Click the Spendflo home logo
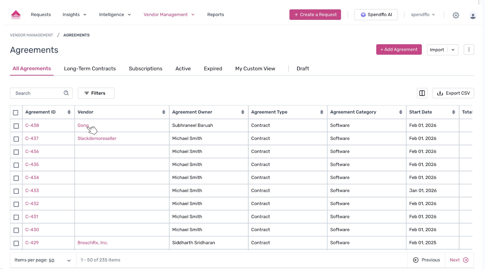This screenshot has width=485, height=269. [16, 14]
